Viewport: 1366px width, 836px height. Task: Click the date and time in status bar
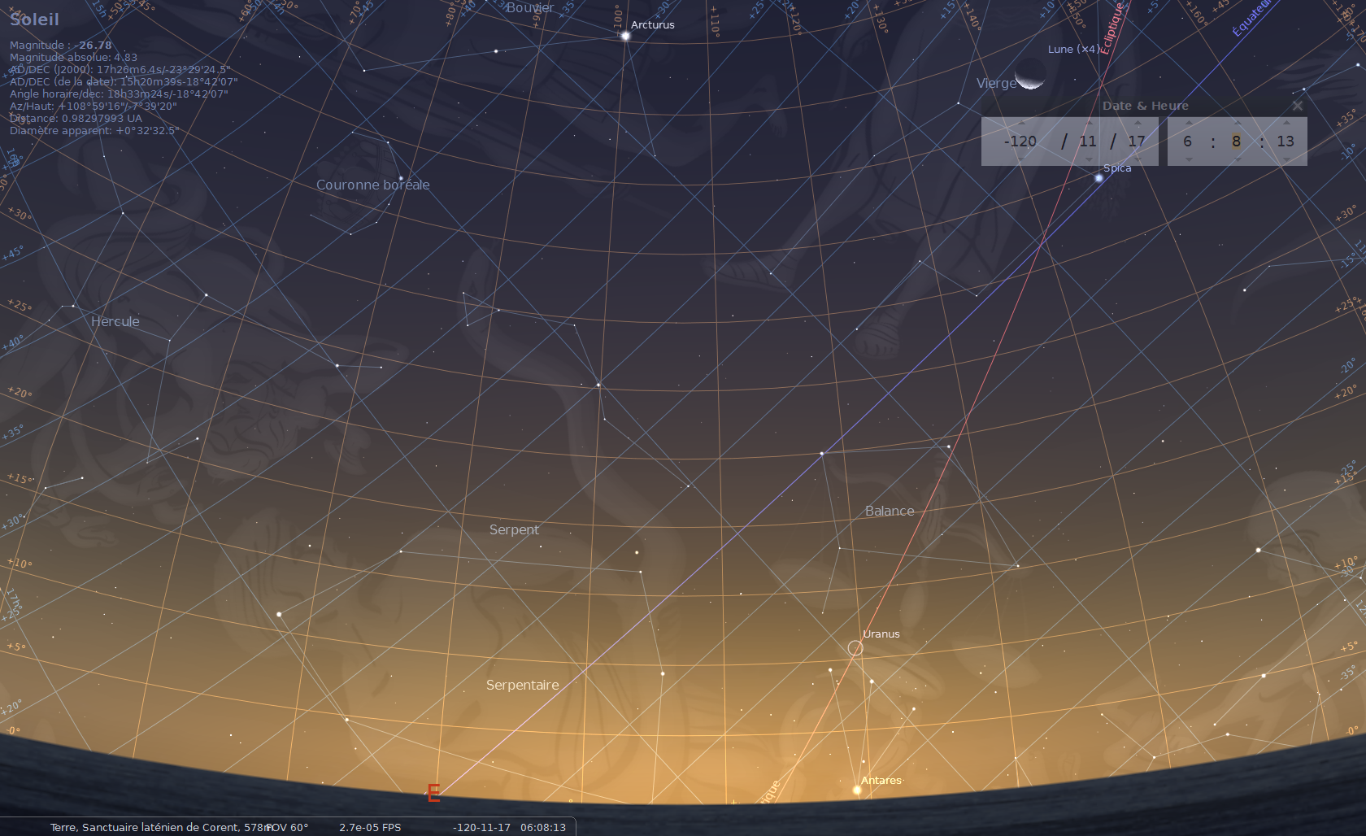pyautogui.click(x=509, y=827)
